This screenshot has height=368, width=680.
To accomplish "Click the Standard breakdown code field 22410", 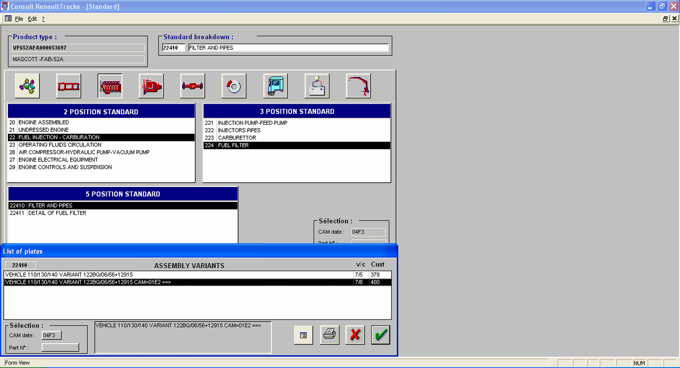I will (x=174, y=48).
